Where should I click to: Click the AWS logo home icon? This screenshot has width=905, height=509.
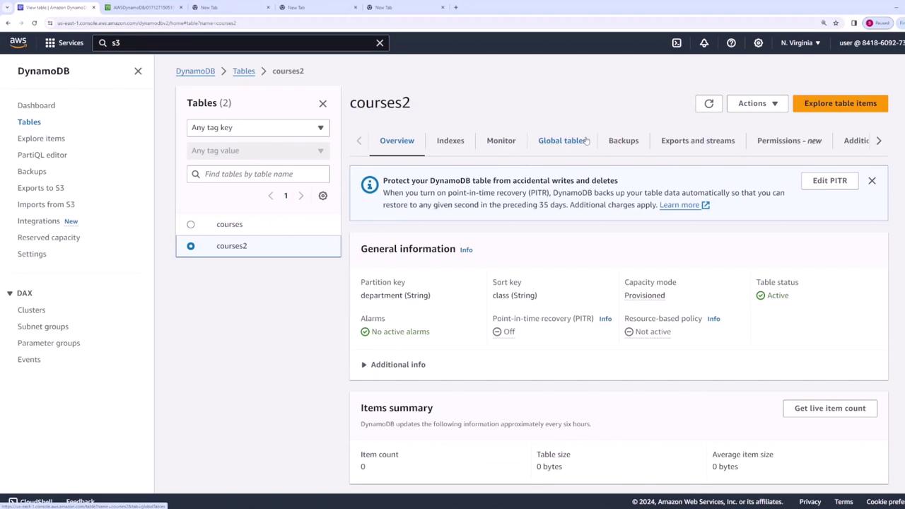point(18,42)
